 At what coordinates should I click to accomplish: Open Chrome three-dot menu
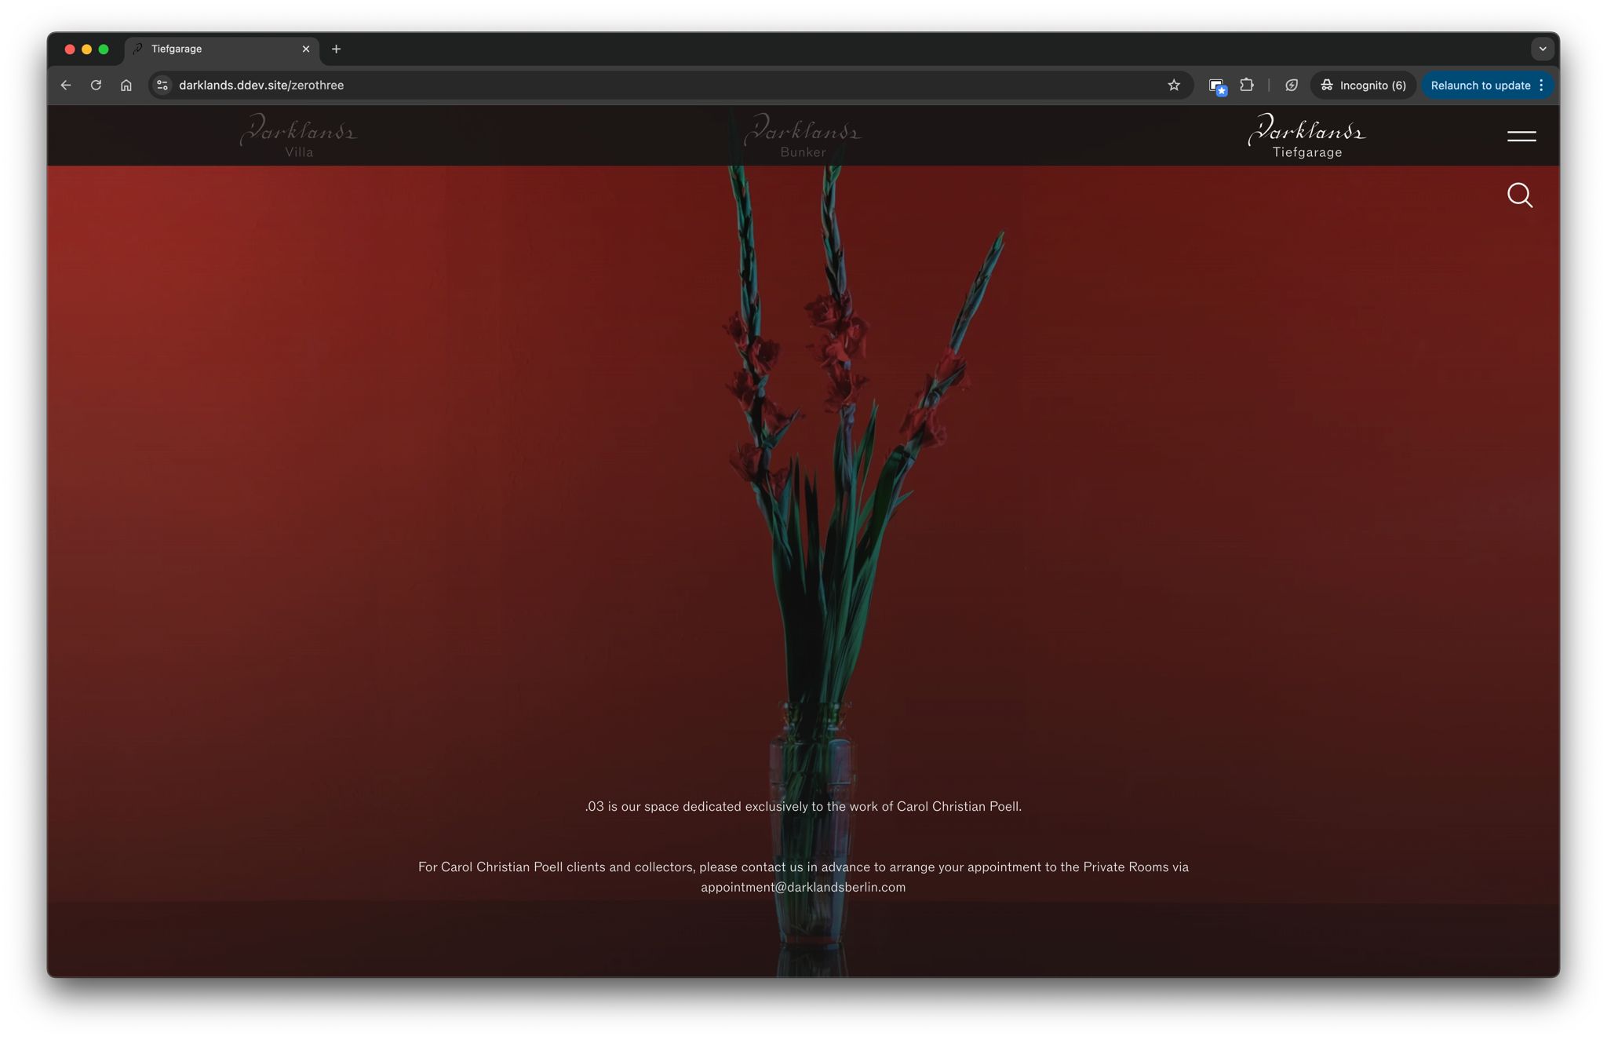pos(1542,85)
